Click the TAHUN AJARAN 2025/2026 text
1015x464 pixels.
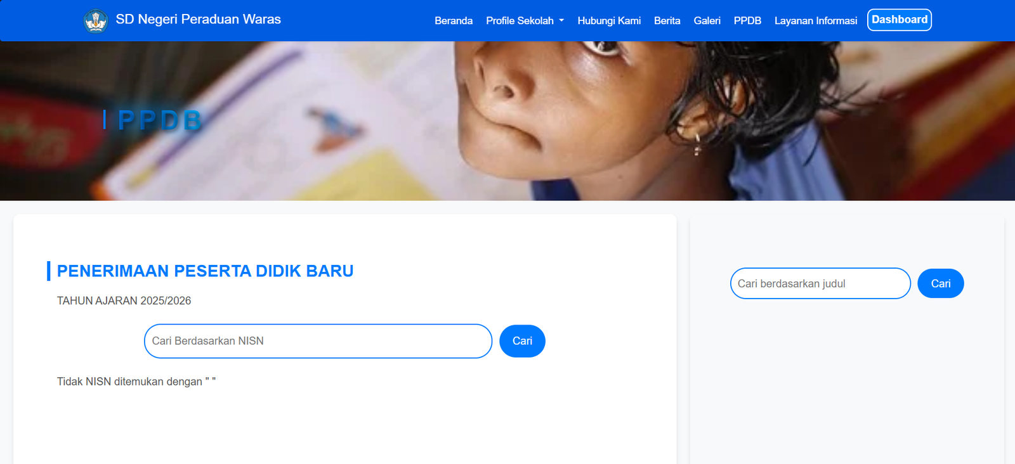[x=124, y=300]
